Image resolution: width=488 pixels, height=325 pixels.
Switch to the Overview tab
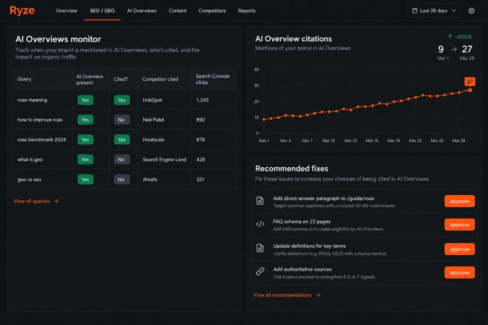66,11
